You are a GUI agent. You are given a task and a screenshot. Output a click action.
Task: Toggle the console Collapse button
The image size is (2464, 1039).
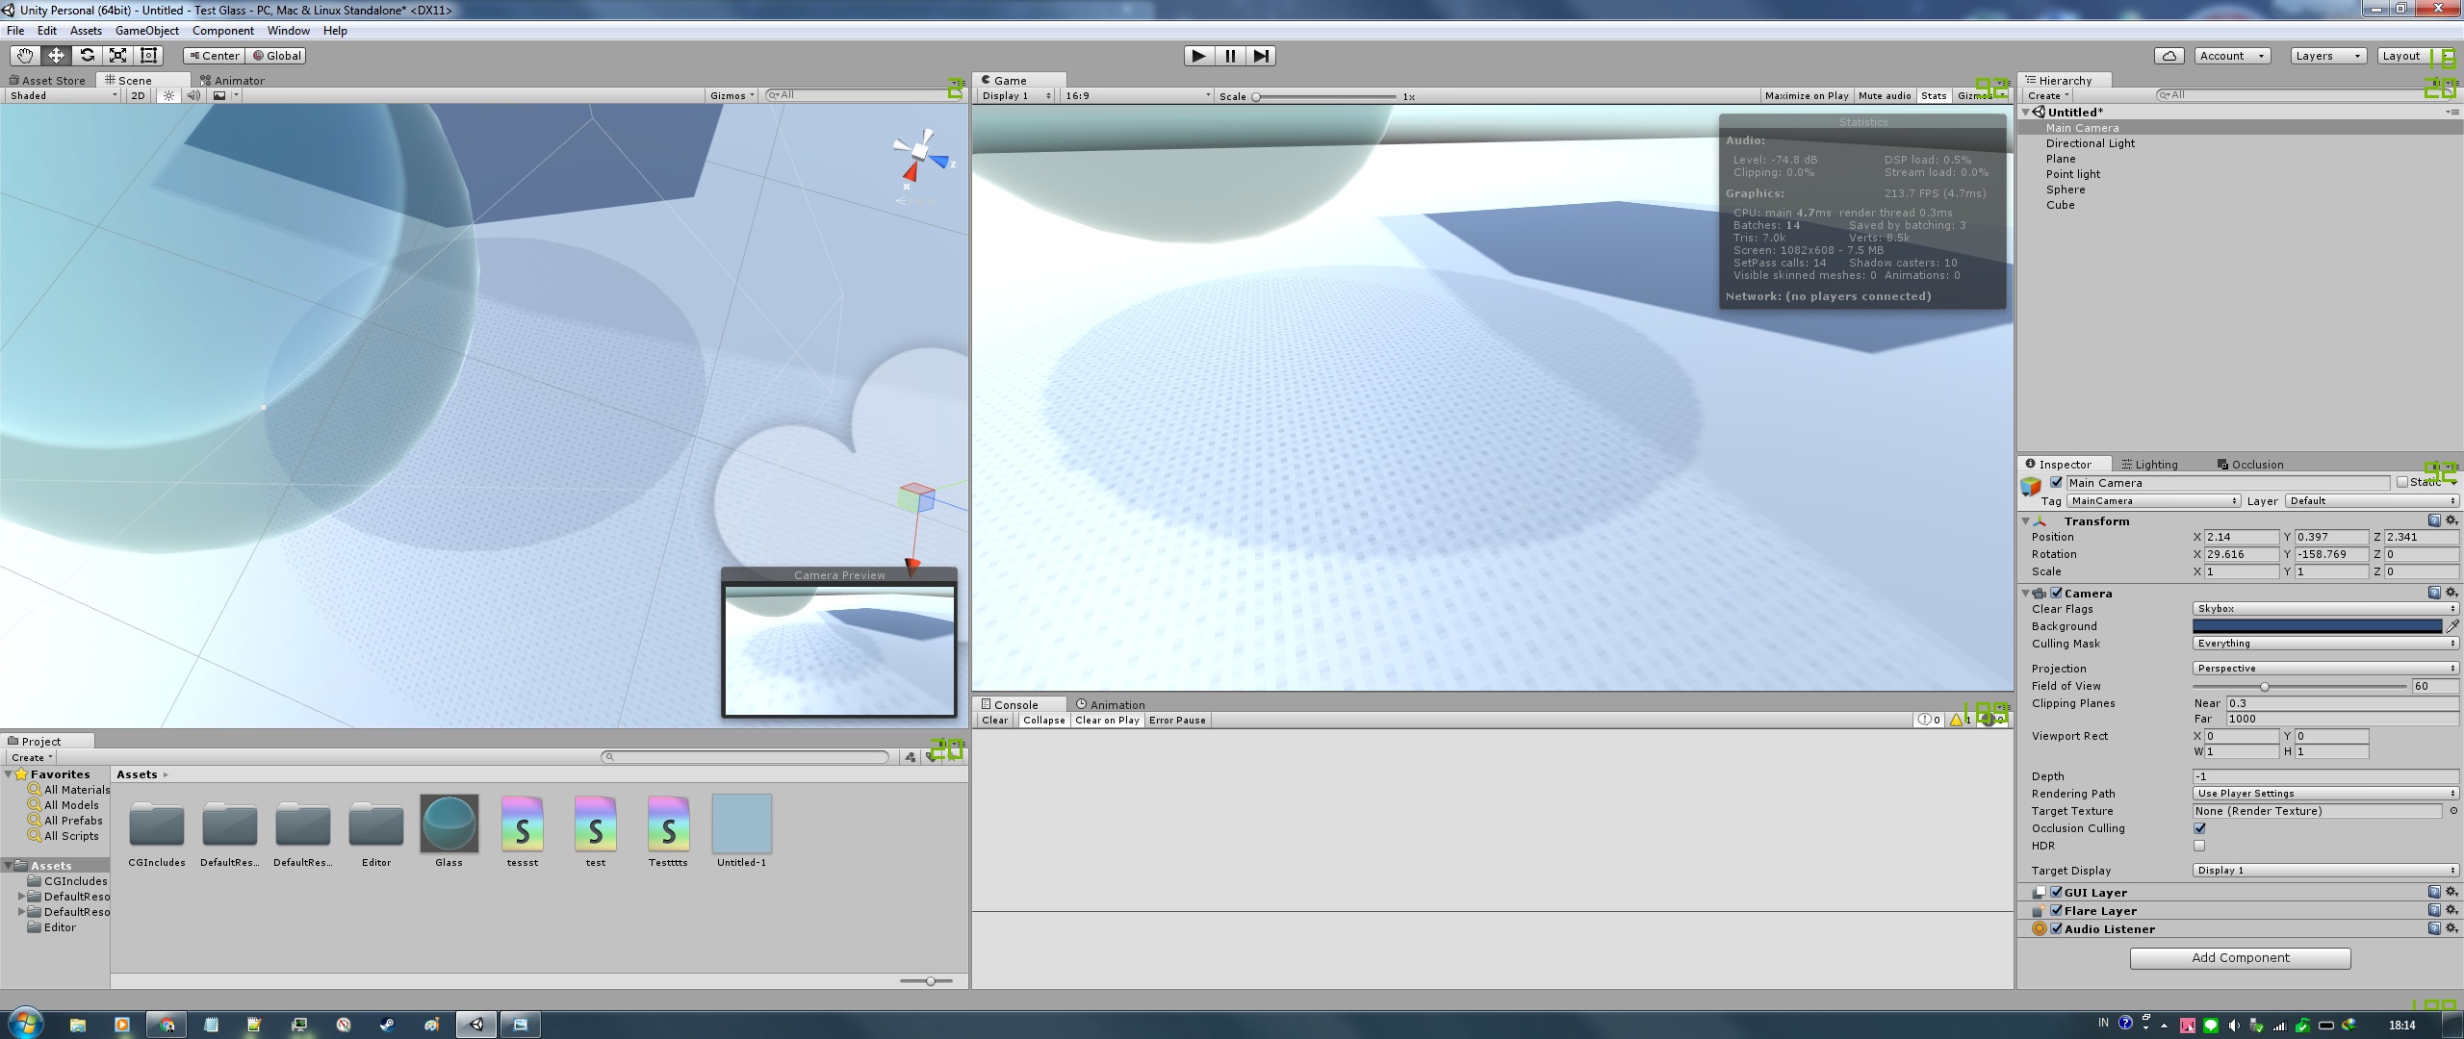coord(1043,721)
